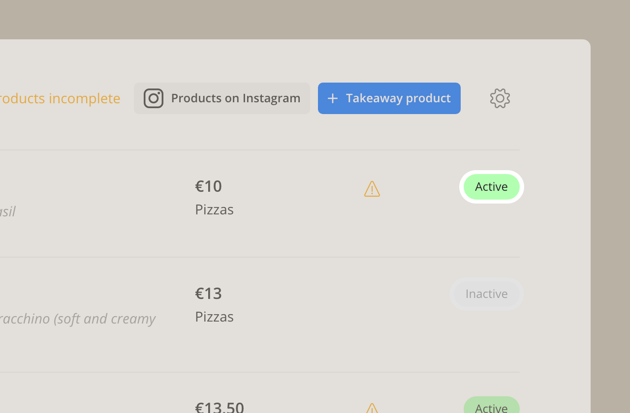
Task: Open the orange products incomplete link
Action: [60, 98]
